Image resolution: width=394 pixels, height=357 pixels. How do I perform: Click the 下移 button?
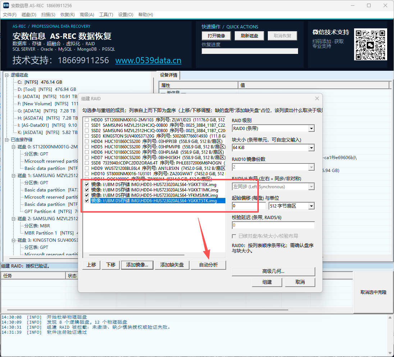point(111,265)
